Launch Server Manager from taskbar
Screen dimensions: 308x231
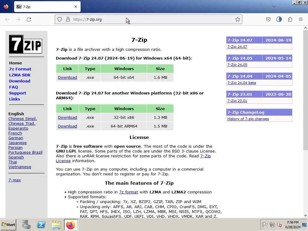tap(26, 224)
